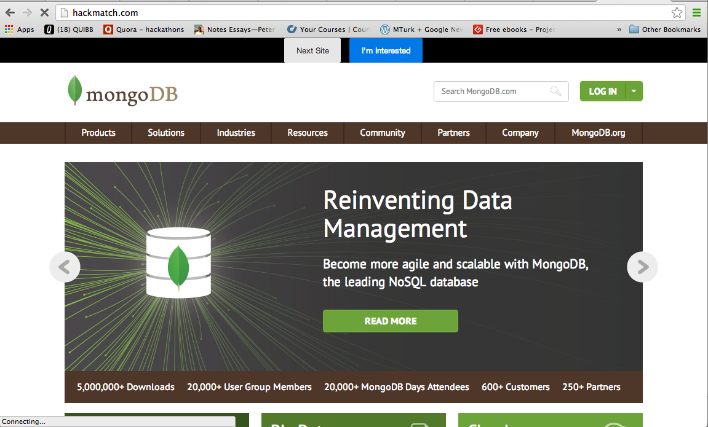708x427 pixels.
Task: Open the Apps bookmark shortcut
Action: pos(20,29)
